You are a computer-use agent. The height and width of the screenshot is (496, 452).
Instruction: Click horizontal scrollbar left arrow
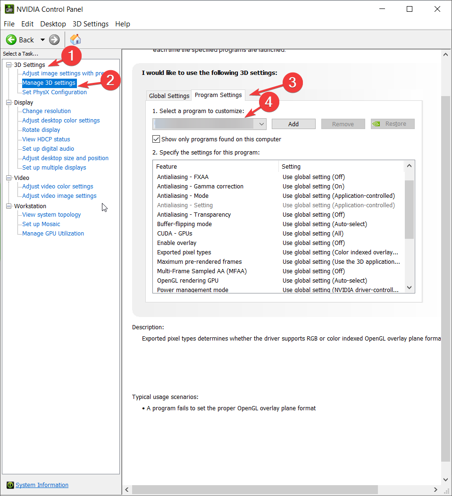pos(127,490)
